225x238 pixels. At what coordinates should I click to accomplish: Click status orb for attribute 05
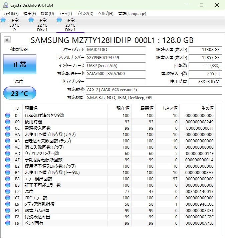(8, 115)
